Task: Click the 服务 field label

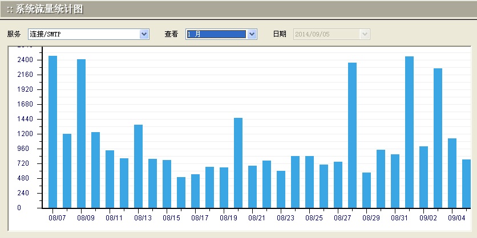Action: coord(14,34)
